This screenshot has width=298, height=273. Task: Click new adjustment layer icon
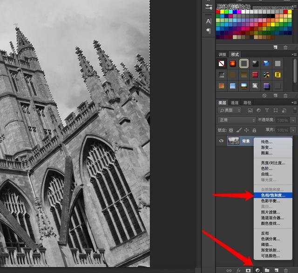pos(257,270)
